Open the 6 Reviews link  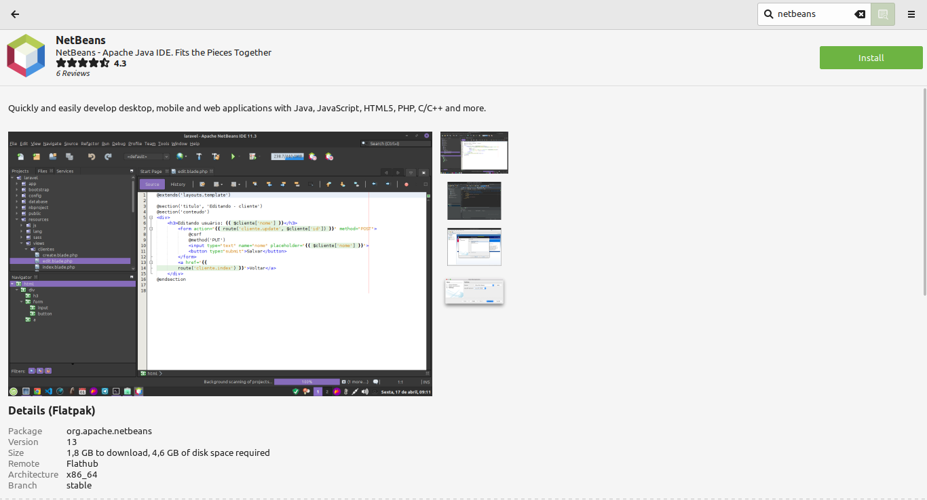pyautogui.click(x=73, y=73)
